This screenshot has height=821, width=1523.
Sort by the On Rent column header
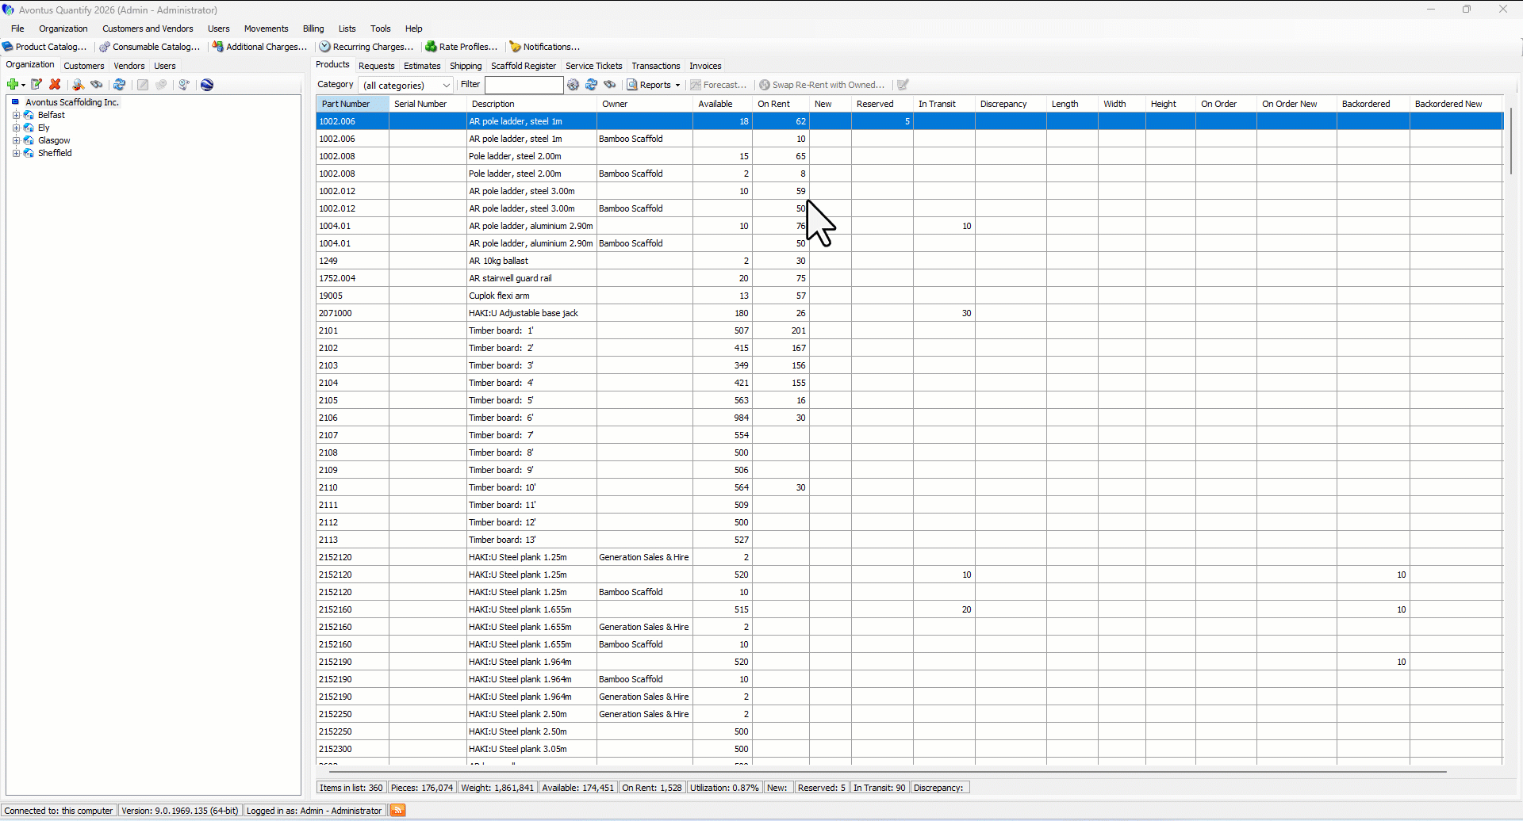click(x=781, y=104)
